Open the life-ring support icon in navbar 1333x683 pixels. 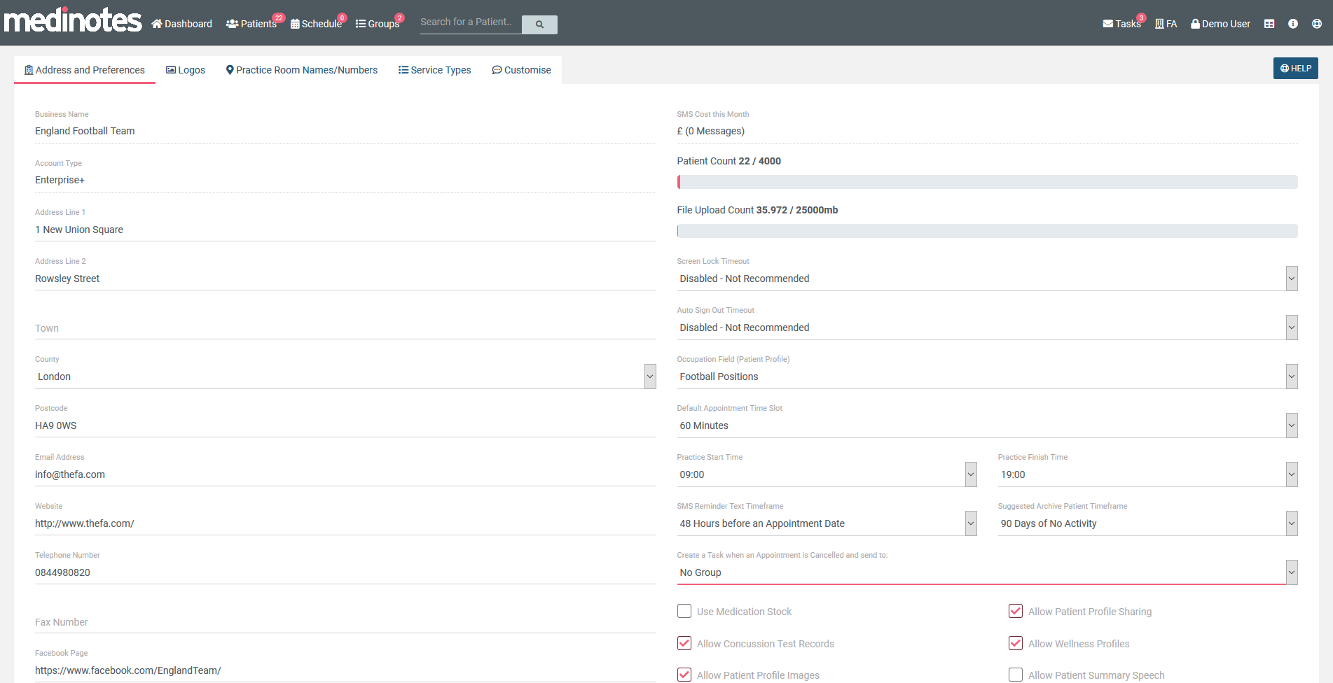coord(1317,24)
